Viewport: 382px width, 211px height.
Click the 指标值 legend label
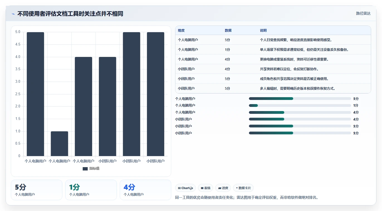pyautogui.click(x=94, y=169)
